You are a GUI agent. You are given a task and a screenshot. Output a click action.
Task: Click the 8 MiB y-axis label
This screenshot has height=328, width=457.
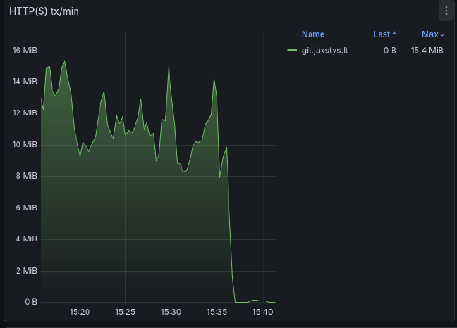[x=27, y=176]
